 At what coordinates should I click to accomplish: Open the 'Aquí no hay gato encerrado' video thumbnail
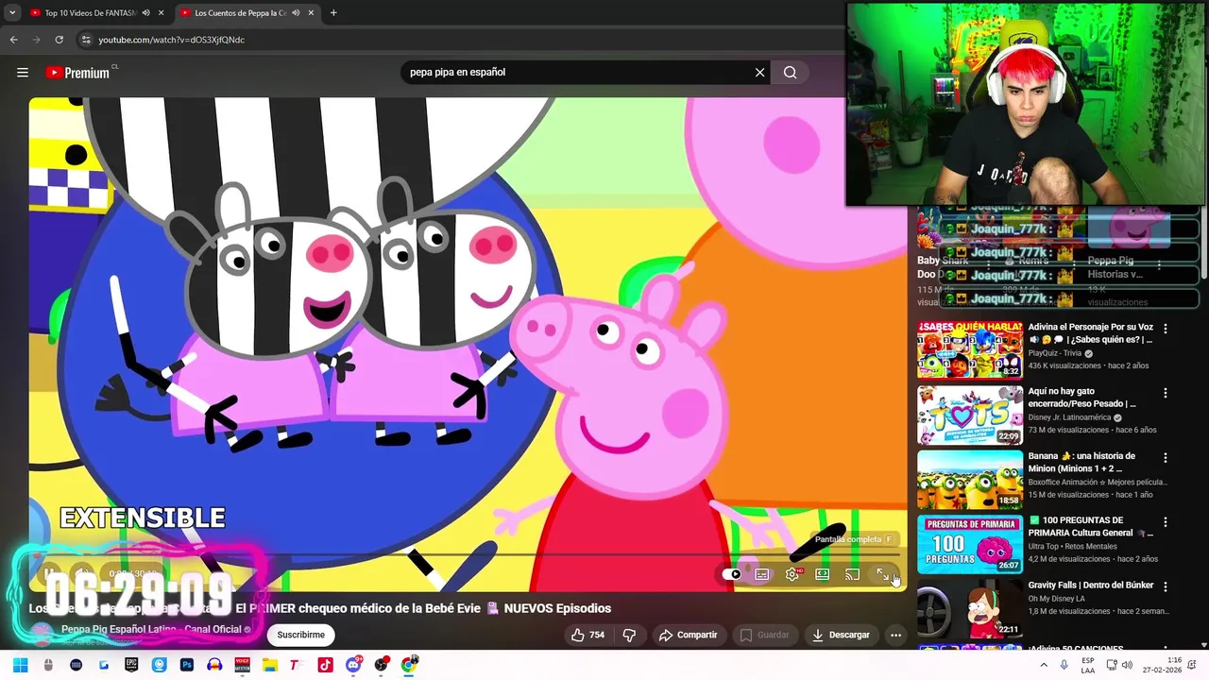[x=970, y=415]
